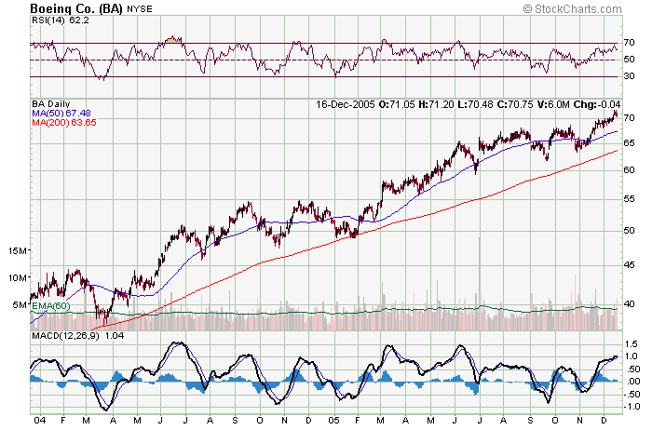
Task: Click the BA Daily legend label
Action: click(51, 104)
